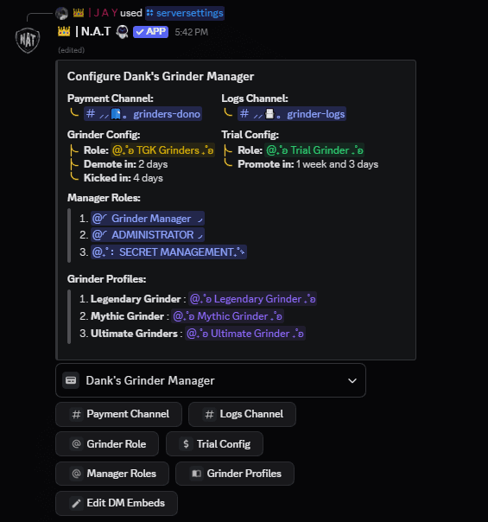Click the card icon in the select menu

click(x=71, y=380)
